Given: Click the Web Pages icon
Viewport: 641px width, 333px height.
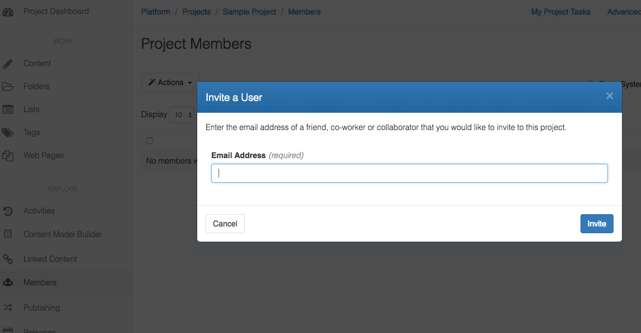Looking at the screenshot, I should tap(8, 156).
